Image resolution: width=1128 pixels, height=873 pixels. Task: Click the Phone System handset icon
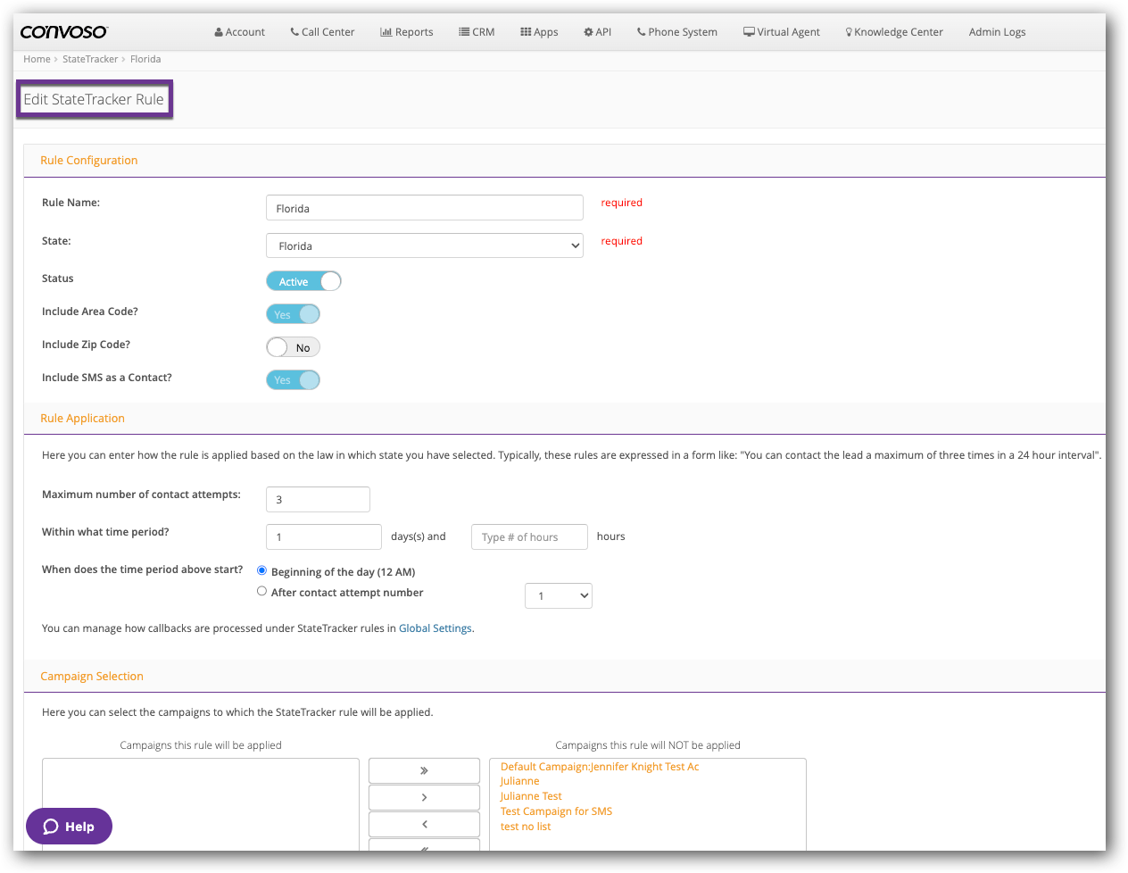click(x=641, y=32)
